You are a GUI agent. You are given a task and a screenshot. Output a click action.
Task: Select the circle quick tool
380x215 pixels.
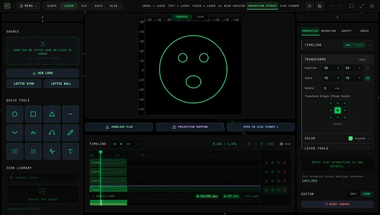point(15,114)
